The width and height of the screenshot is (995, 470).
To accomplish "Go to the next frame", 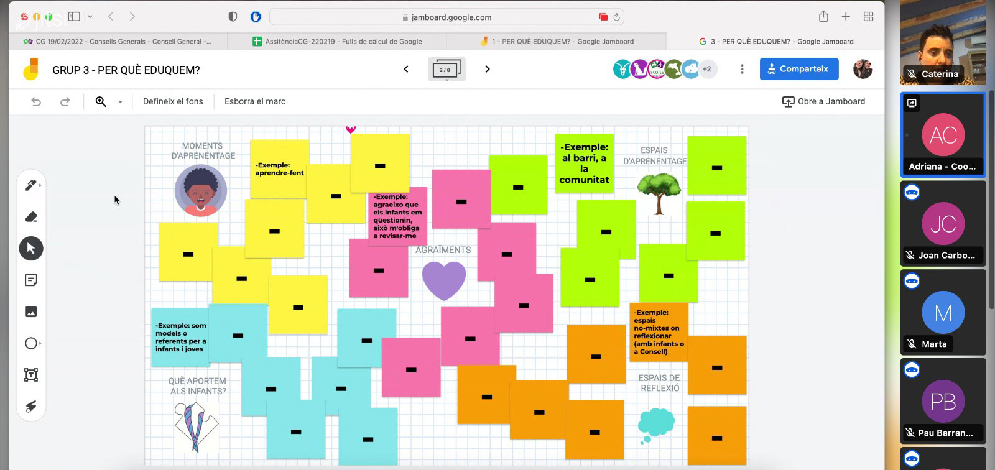I will click(488, 69).
